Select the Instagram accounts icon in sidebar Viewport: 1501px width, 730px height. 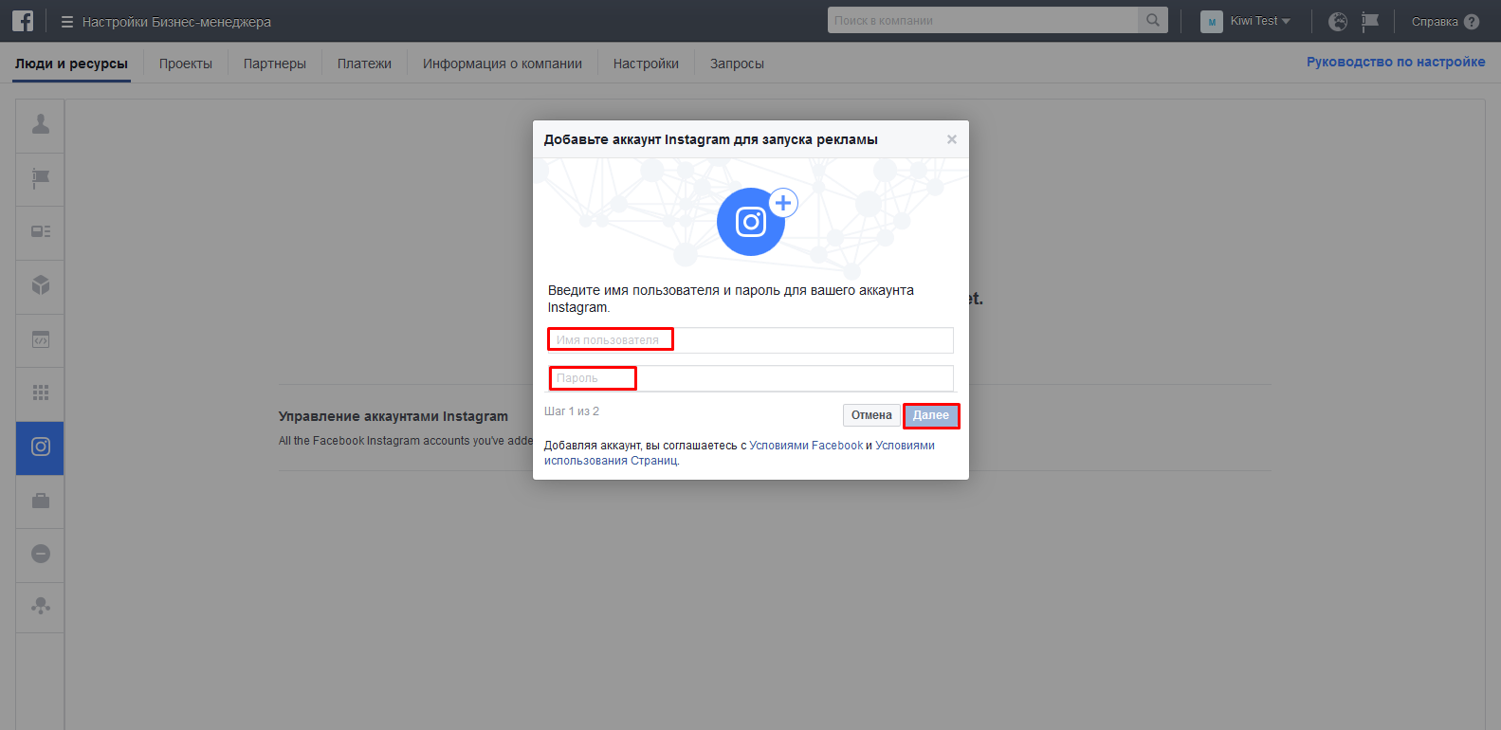(41, 447)
